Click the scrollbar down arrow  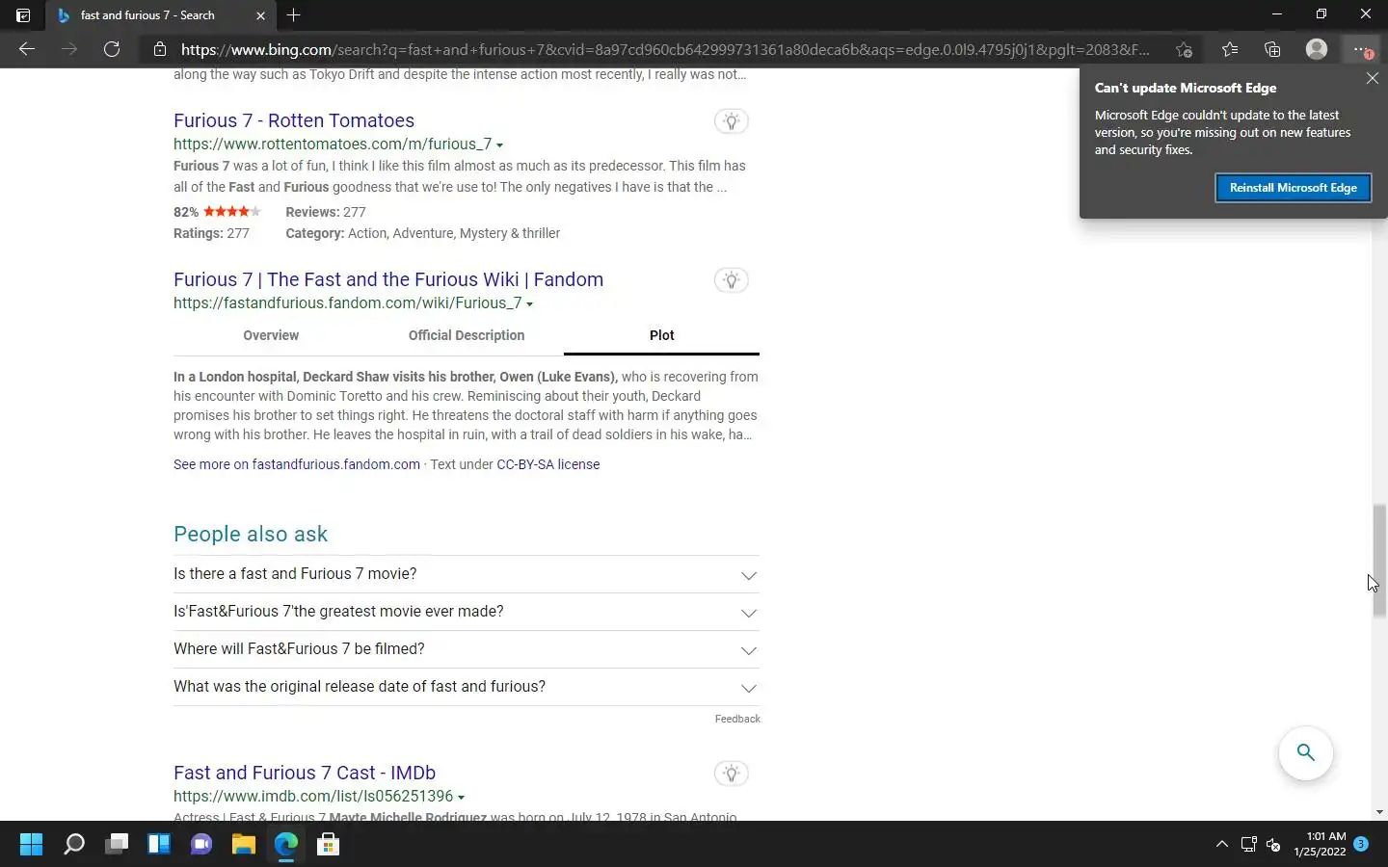[1379, 812]
